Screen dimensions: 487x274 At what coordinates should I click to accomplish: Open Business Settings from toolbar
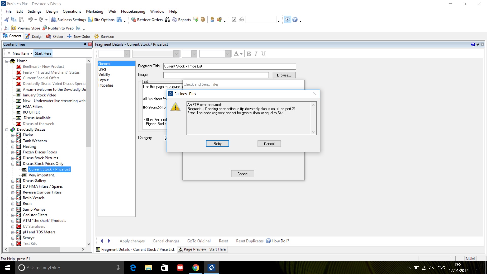pos(69,20)
